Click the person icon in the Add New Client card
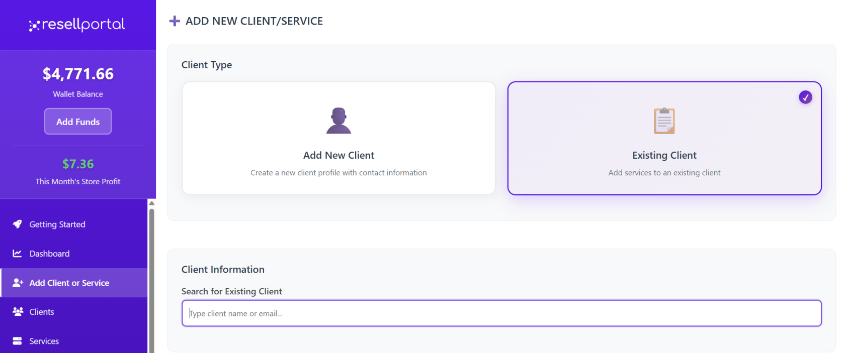Image resolution: width=845 pixels, height=353 pixels. 339,121
